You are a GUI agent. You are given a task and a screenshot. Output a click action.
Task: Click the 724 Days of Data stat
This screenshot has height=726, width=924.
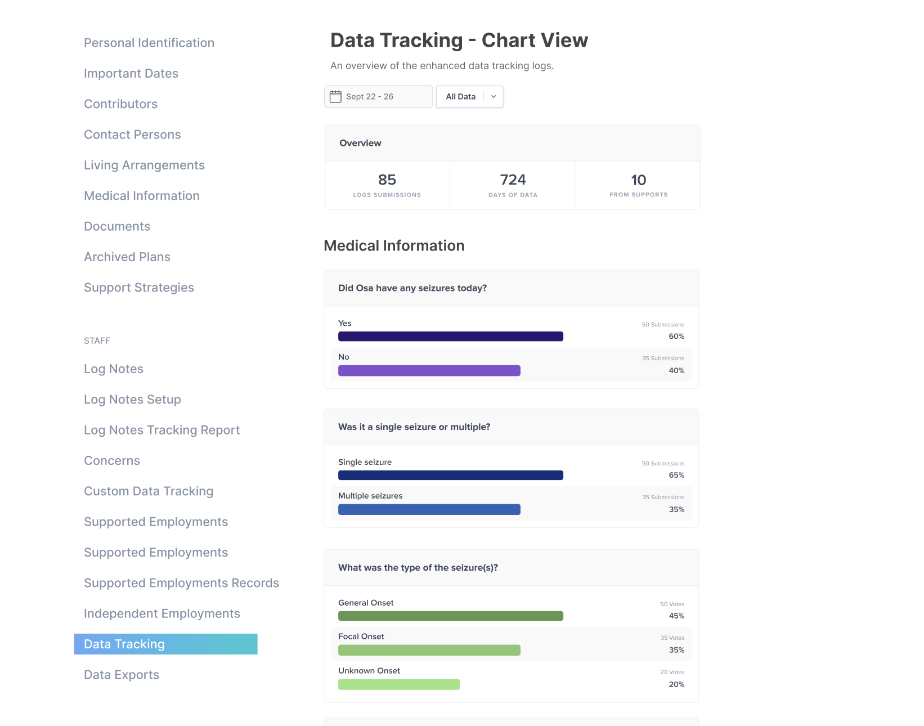pos(513,186)
